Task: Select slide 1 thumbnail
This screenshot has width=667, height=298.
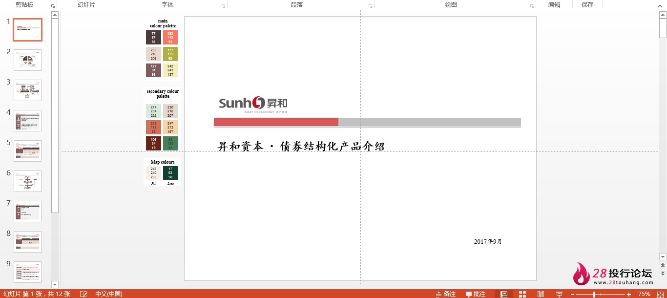Action: click(27, 30)
